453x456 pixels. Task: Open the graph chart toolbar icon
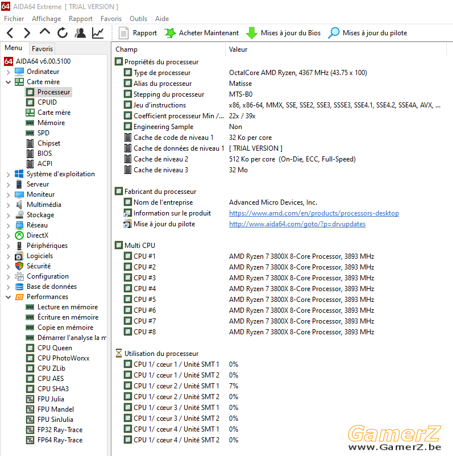point(98,33)
